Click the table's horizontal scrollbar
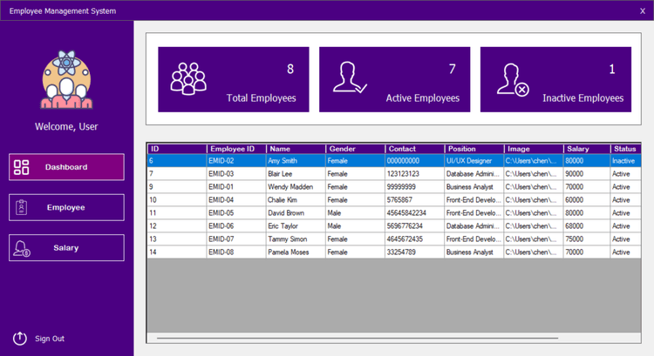The image size is (654, 356). coord(358,338)
